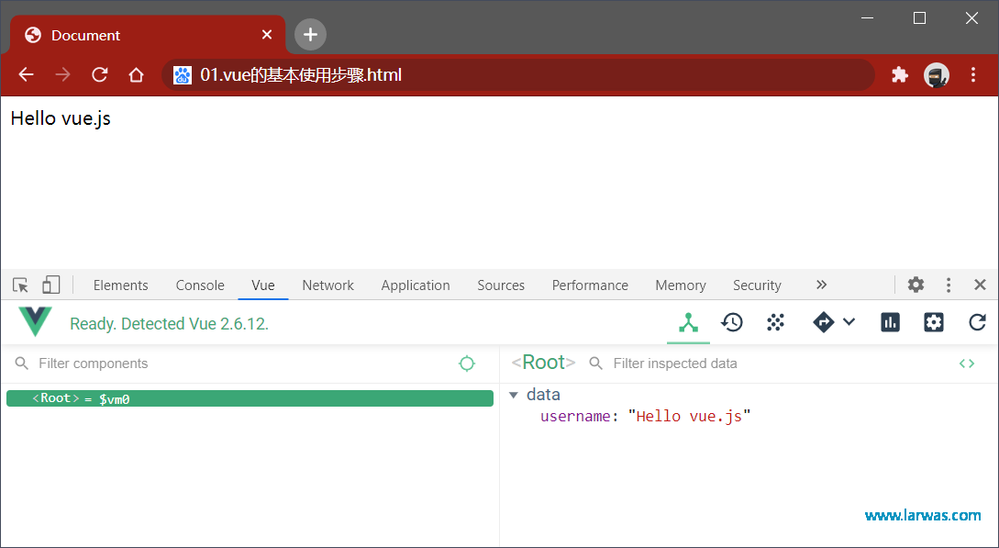This screenshot has height=548, width=999.
Task: Close the Document tab
Action: (x=267, y=34)
